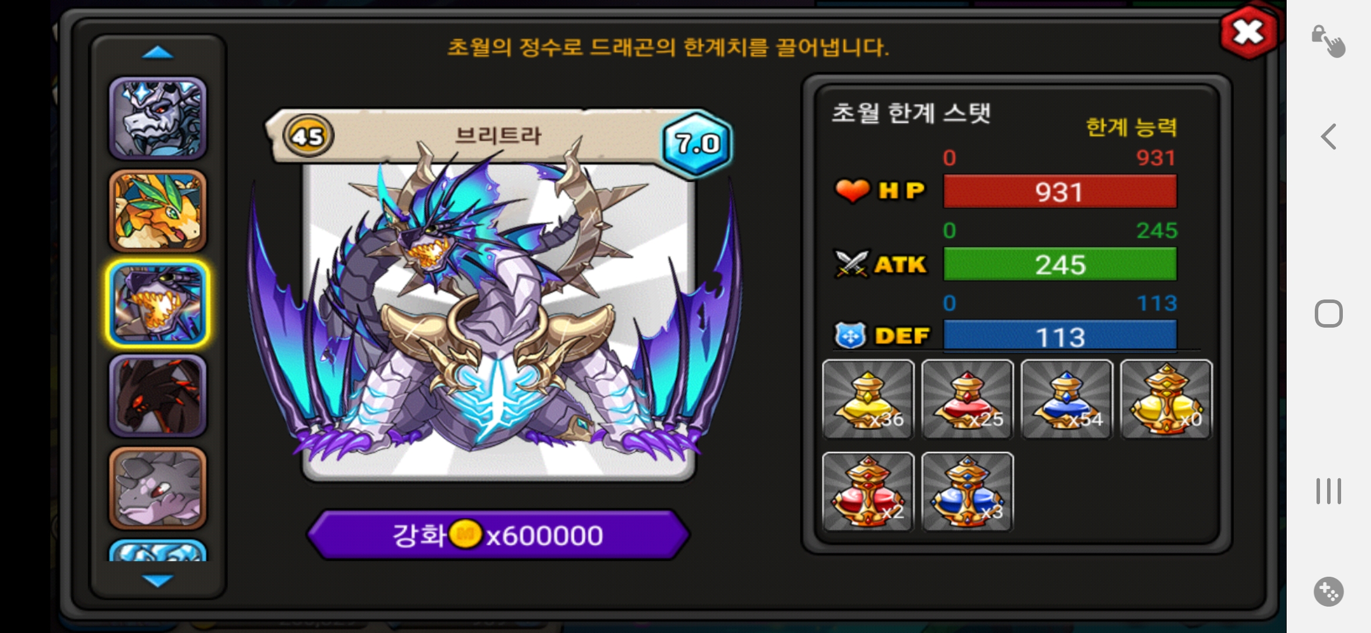The width and height of the screenshot is (1371, 633).
Task: Tap the Android recent apps button
Action: tap(1328, 491)
